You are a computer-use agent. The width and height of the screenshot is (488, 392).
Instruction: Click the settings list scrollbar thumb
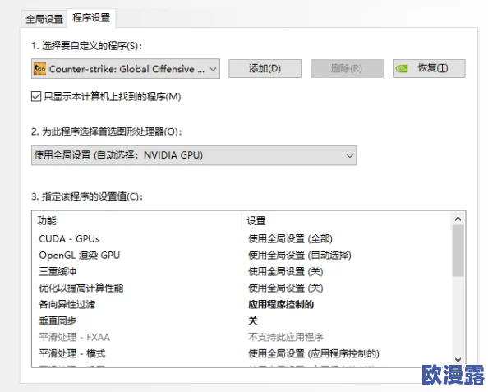[458, 251]
